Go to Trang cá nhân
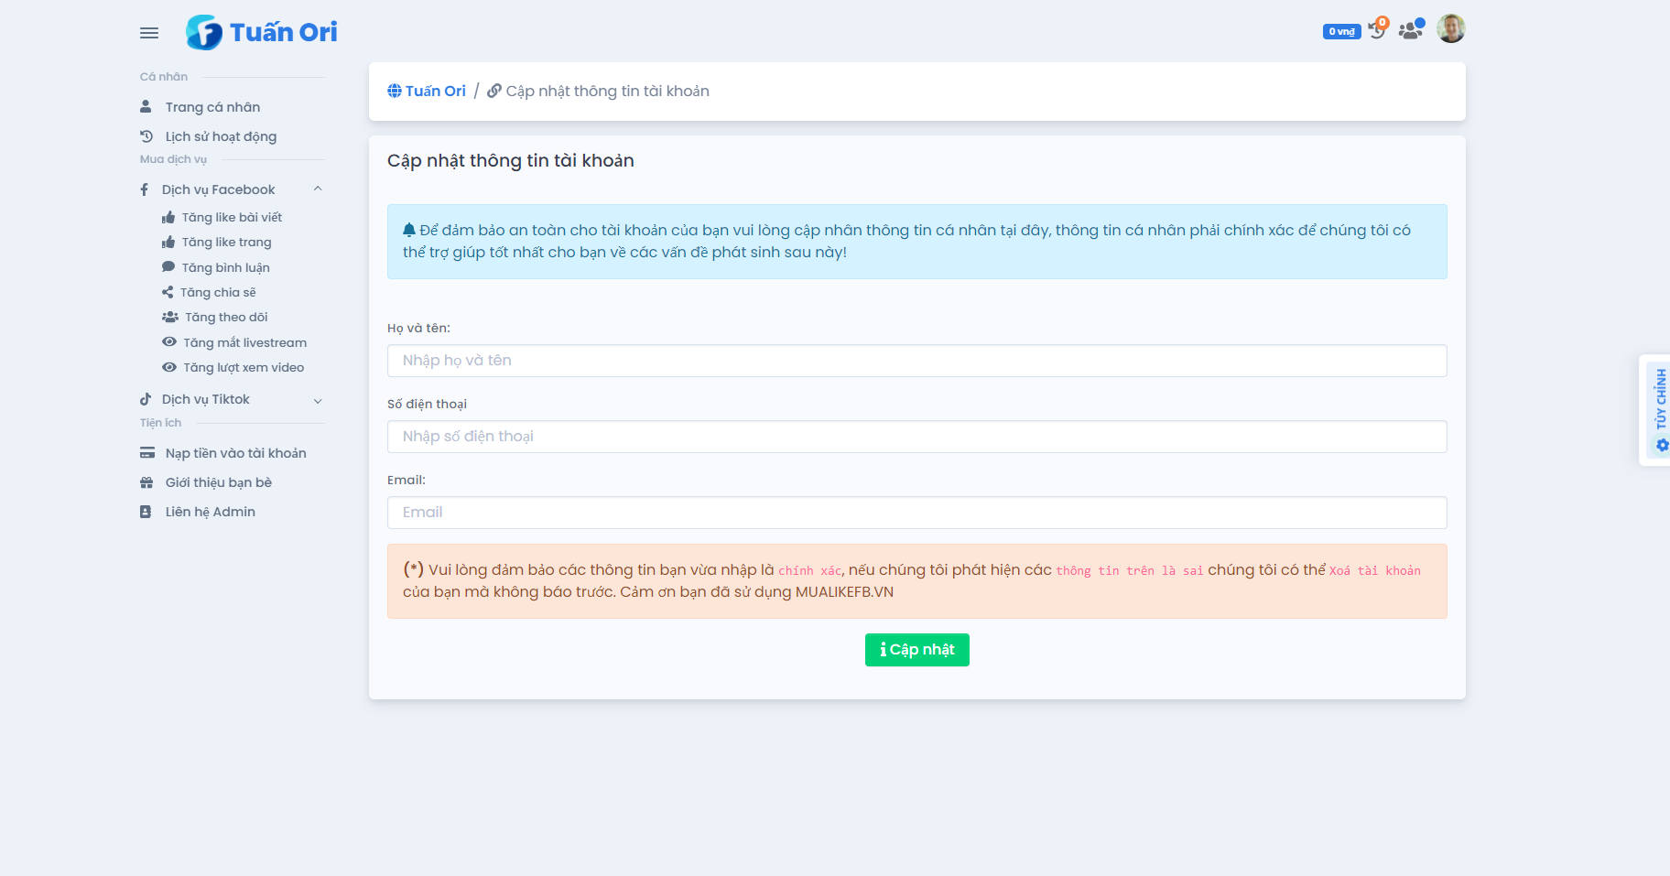 212,107
